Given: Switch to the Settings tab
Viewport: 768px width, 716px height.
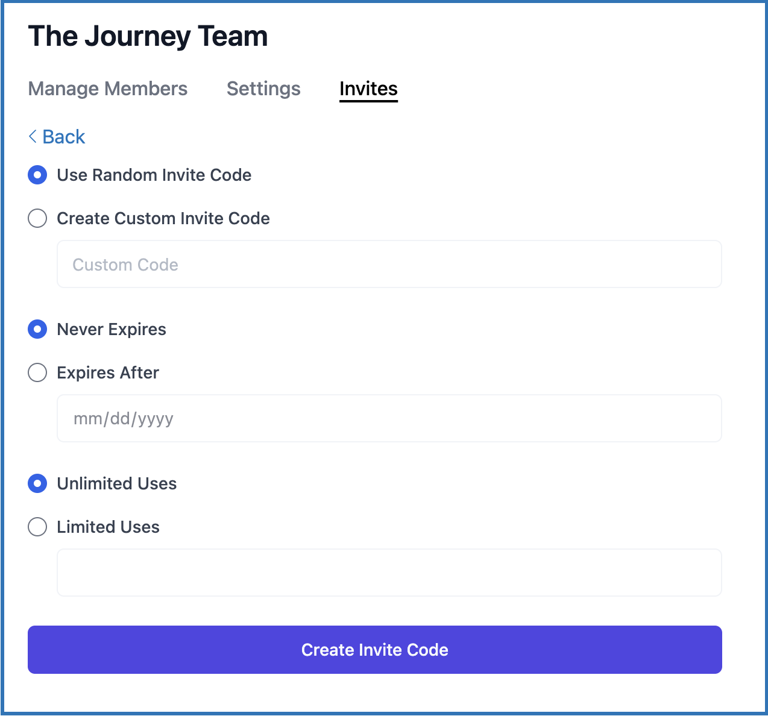Looking at the screenshot, I should coord(263,89).
